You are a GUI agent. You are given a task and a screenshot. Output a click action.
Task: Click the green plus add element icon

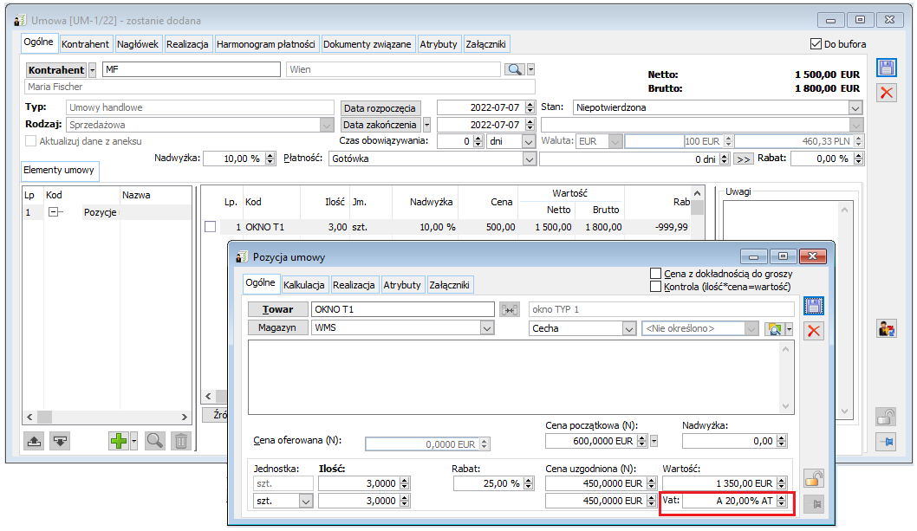[119, 441]
